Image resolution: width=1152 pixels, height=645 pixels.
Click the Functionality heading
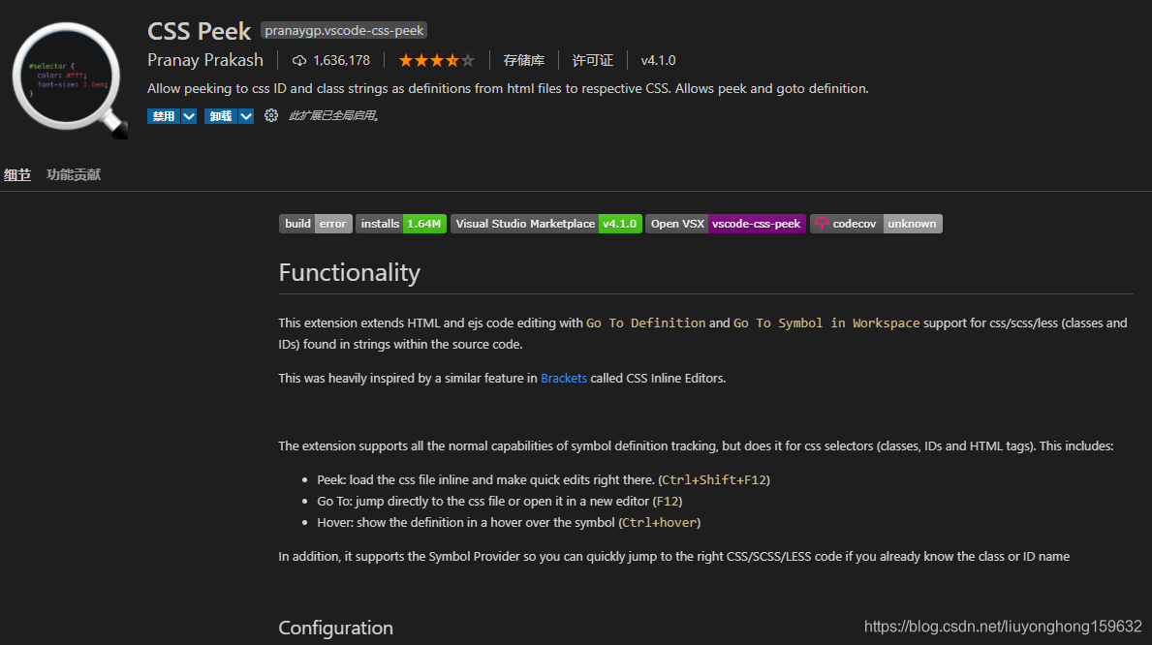(350, 272)
